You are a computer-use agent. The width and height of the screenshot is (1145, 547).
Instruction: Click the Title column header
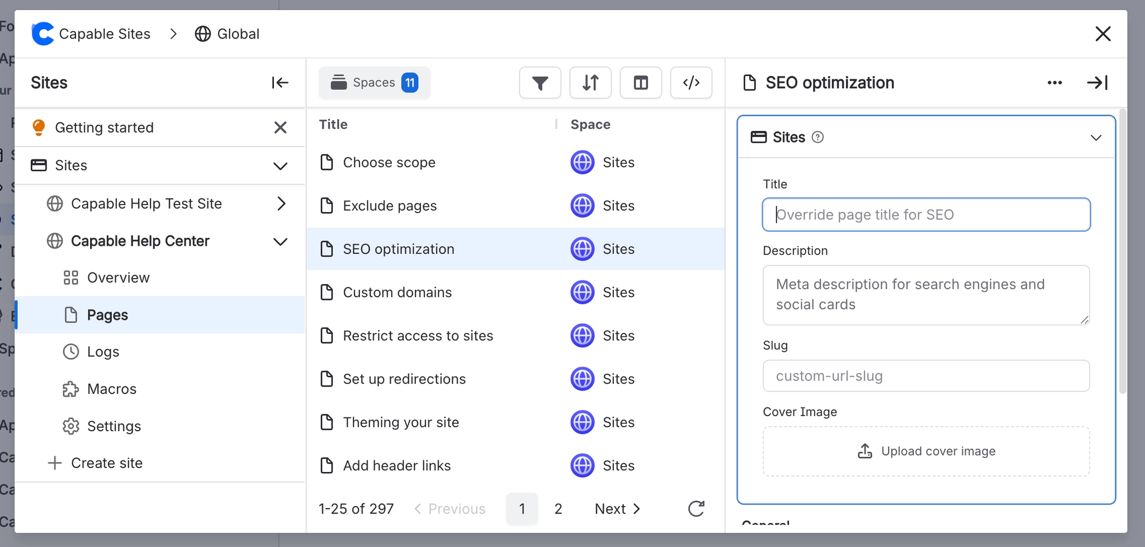[333, 124]
